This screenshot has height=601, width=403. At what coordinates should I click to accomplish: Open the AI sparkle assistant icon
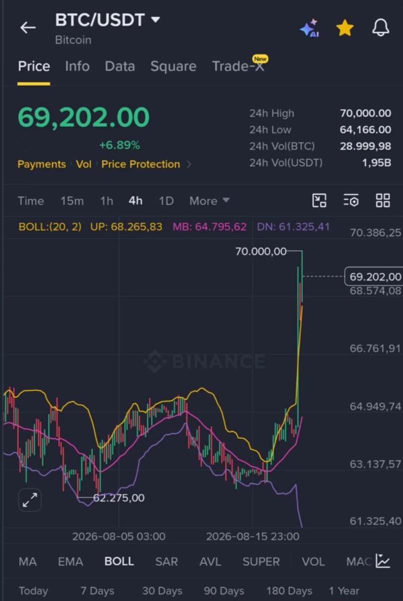[x=309, y=28]
